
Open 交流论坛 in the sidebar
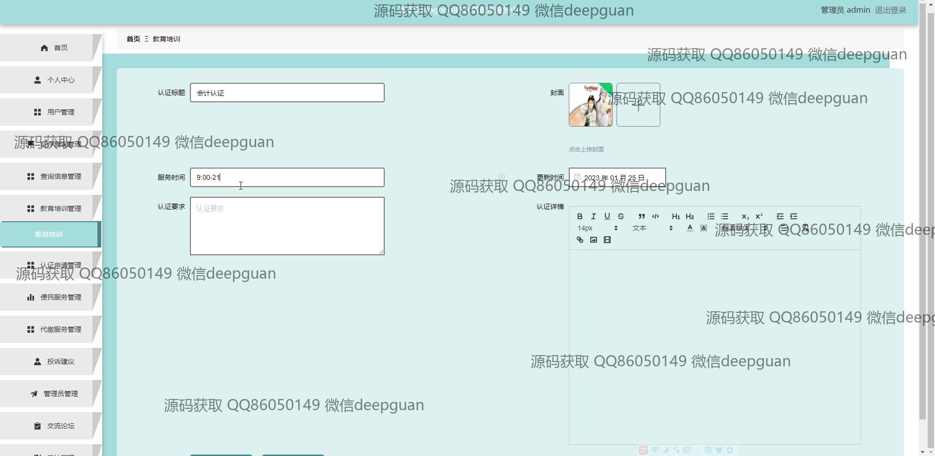tap(51, 426)
